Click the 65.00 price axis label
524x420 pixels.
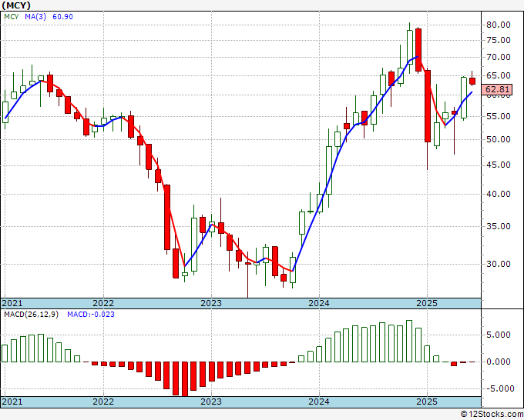point(499,75)
